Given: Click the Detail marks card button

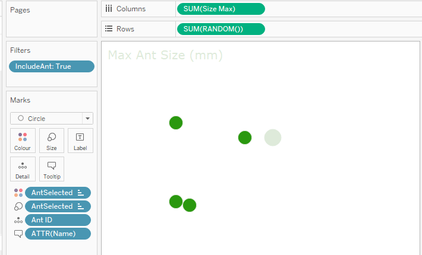Looking at the screenshot, I should point(23,169).
